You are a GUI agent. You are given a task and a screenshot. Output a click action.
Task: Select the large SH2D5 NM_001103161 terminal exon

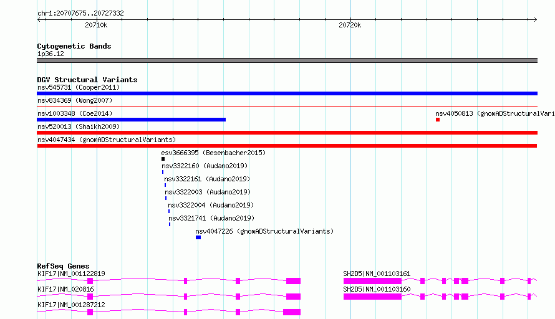(x=372, y=281)
